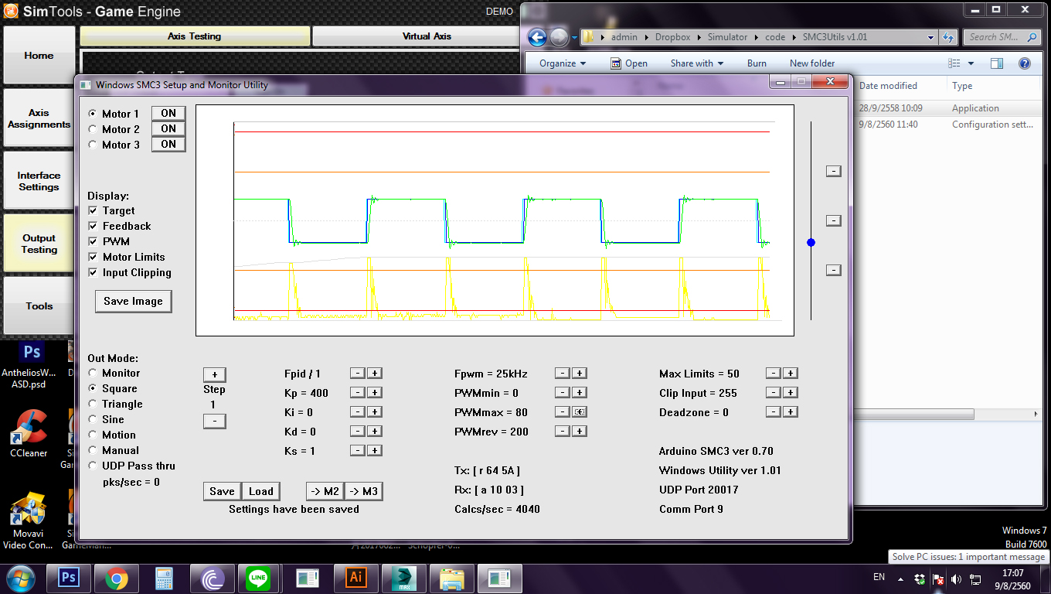Select UDP Pass thru out mode

pyautogui.click(x=93, y=466)
